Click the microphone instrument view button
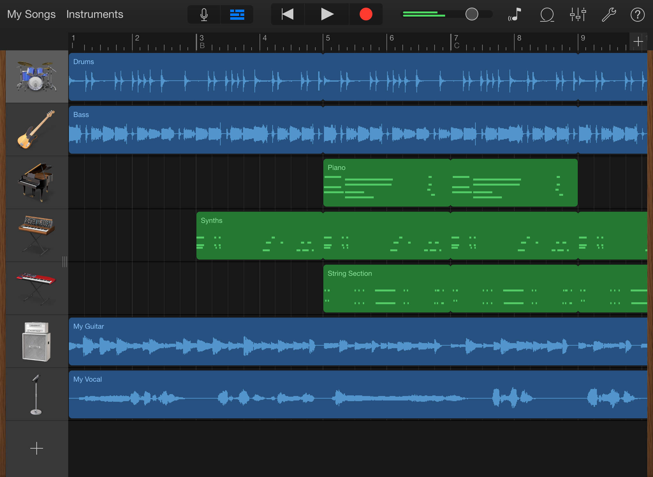 (204, 14)
